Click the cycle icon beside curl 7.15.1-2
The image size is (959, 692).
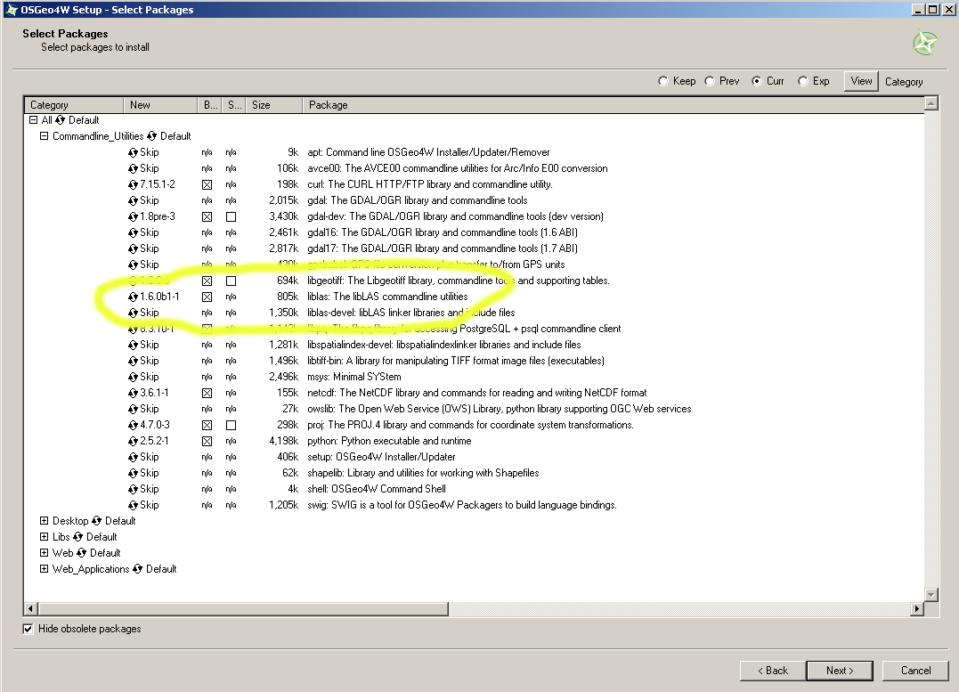(133, 184)
